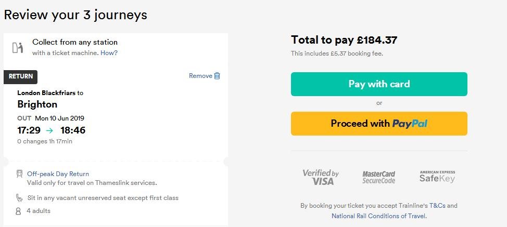Click the green arrow between journey times

point(50,130)
